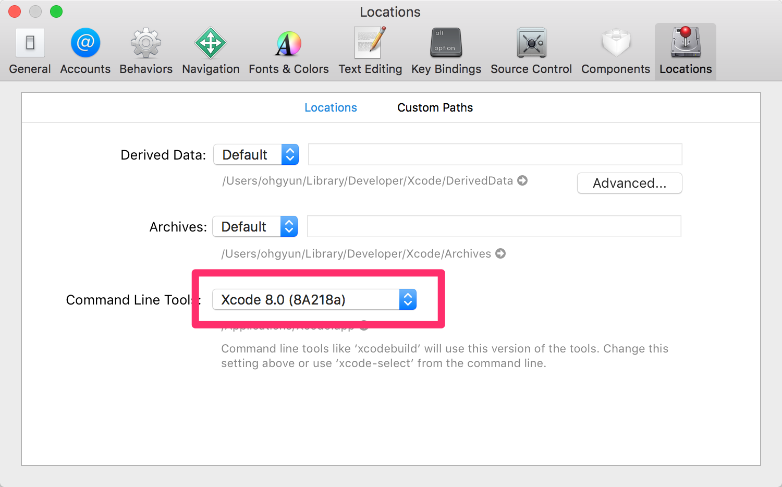The image size is (782, 487).
Task: Click the Archives path input field
Action: pyautogui.click(x=494, y=226)
